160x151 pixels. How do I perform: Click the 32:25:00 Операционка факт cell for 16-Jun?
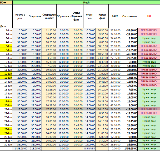[x=49, y=90]
